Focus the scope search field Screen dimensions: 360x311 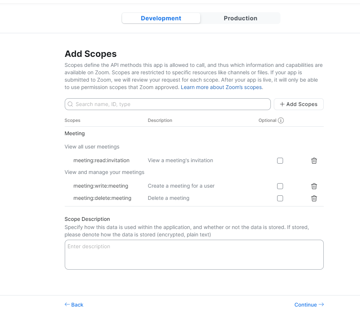(x=170, y=104)
